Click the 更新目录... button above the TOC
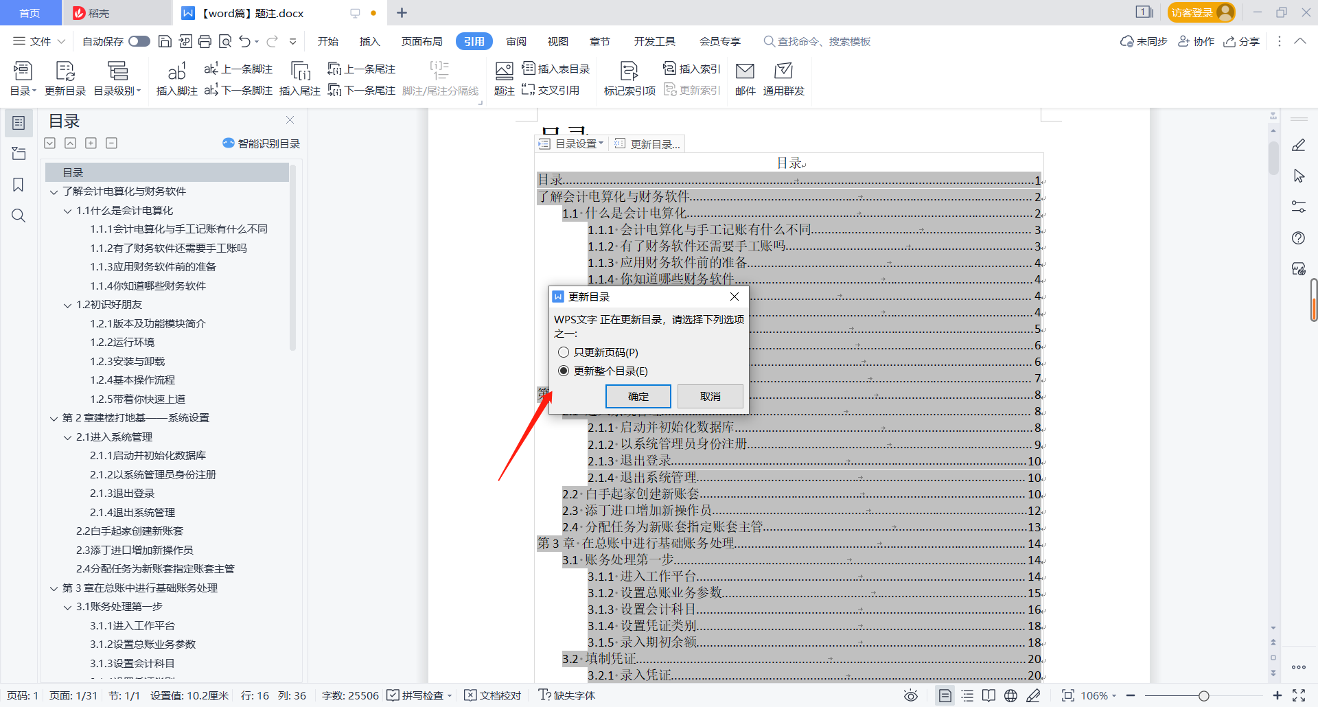Screen dimensions: 1318x707 pos(647,143)
